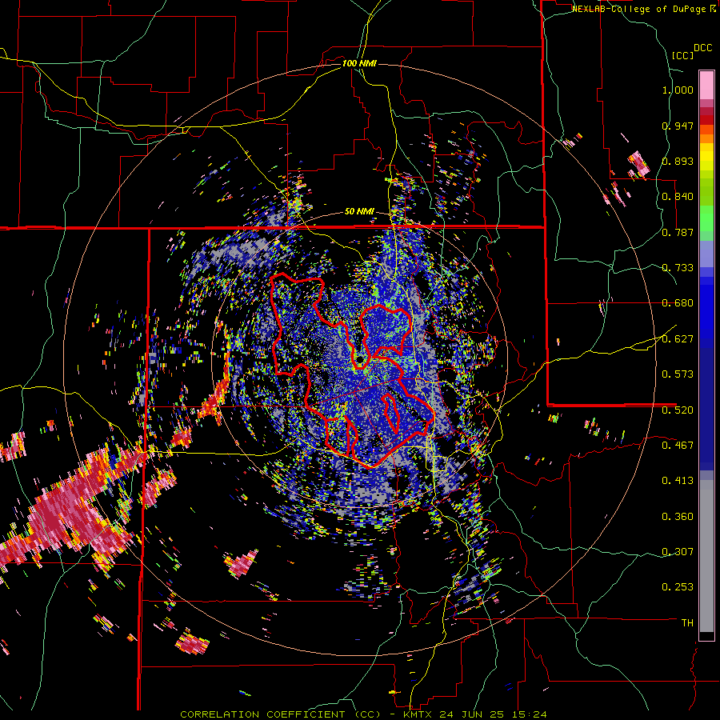Click the 0.947 legend value
The width and height of the screenshot is (720, 720).
coord(678,126)
